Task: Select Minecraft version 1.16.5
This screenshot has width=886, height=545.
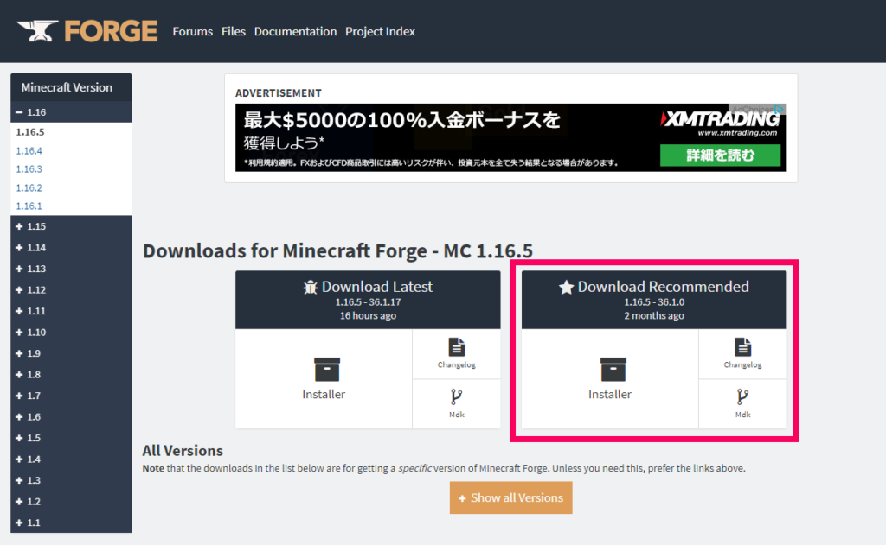Action: click(x=30, y=132)
